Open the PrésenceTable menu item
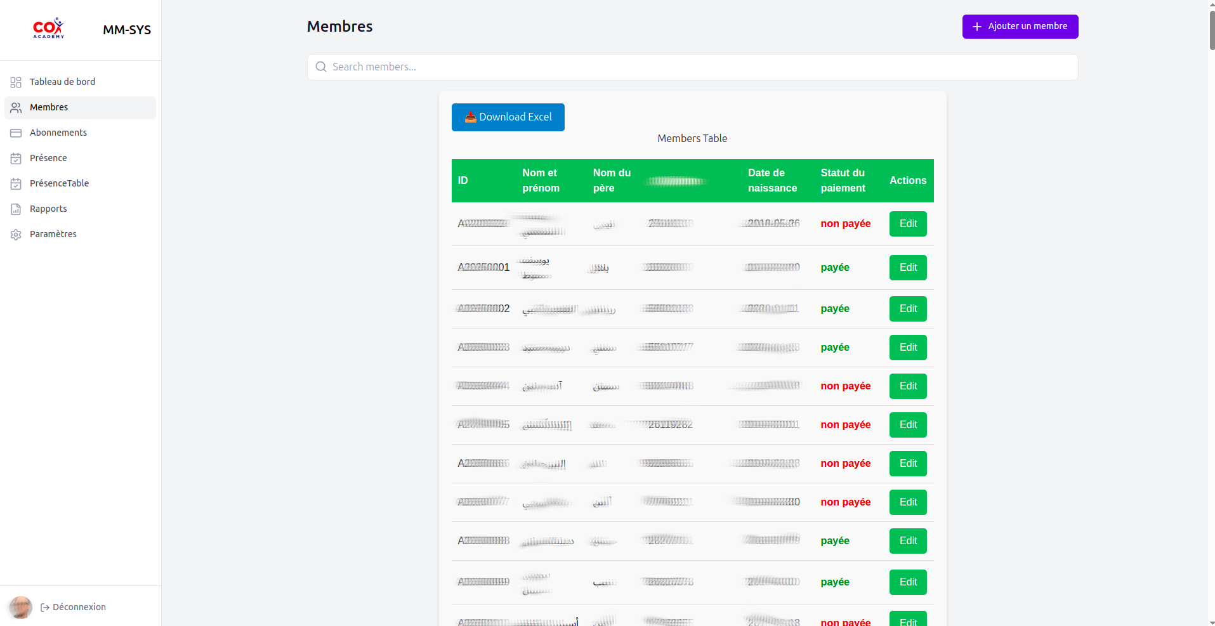 point(59,183)
